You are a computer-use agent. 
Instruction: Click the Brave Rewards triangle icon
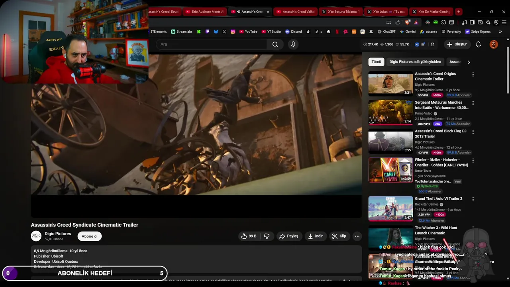tap(416, 22)
